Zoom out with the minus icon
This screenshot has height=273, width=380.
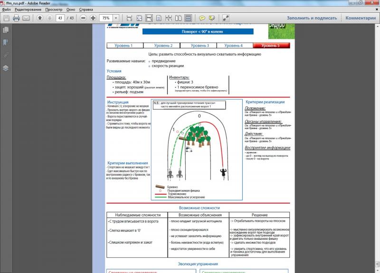point(83,18)
